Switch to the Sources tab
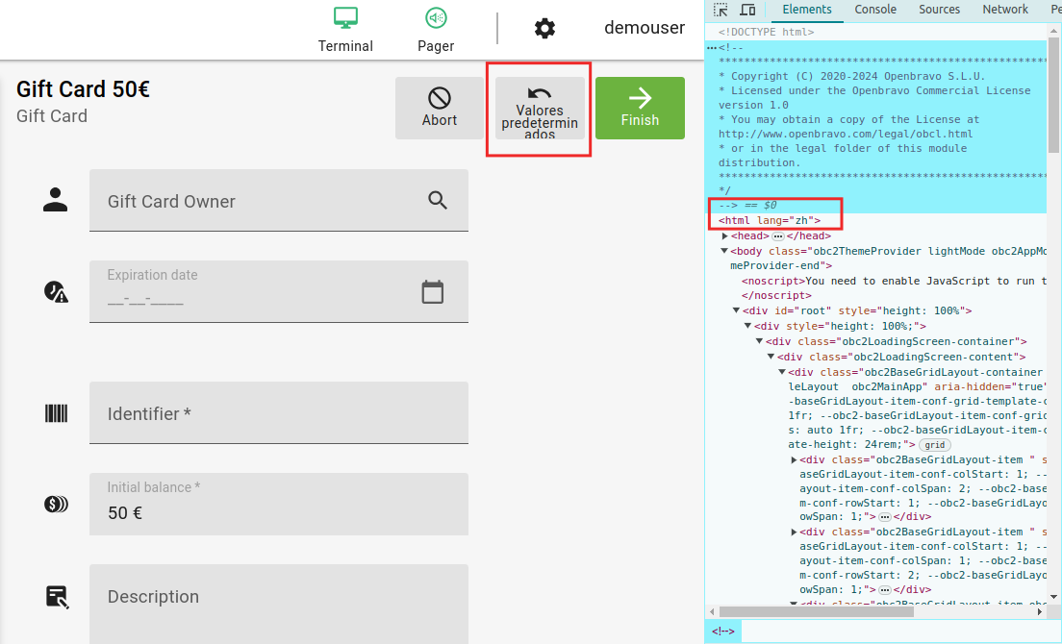The height and width of the screenshot is (644, 1062). click(939, 10)
